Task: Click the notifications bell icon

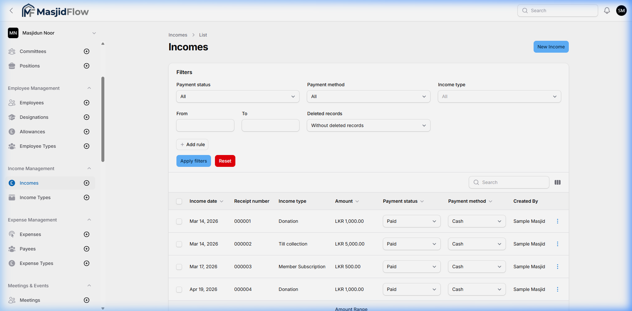Action: pos(607,11)
